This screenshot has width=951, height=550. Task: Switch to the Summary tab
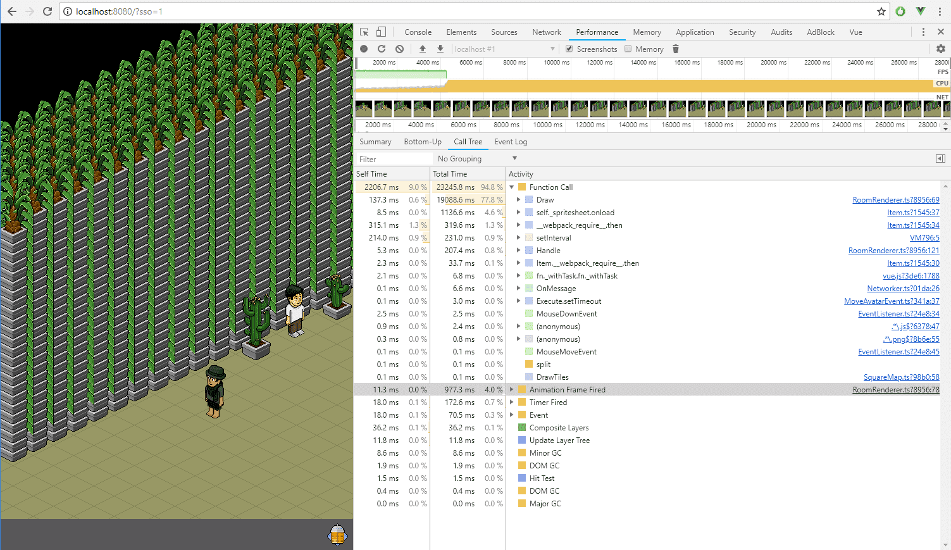tap(375, 142)
